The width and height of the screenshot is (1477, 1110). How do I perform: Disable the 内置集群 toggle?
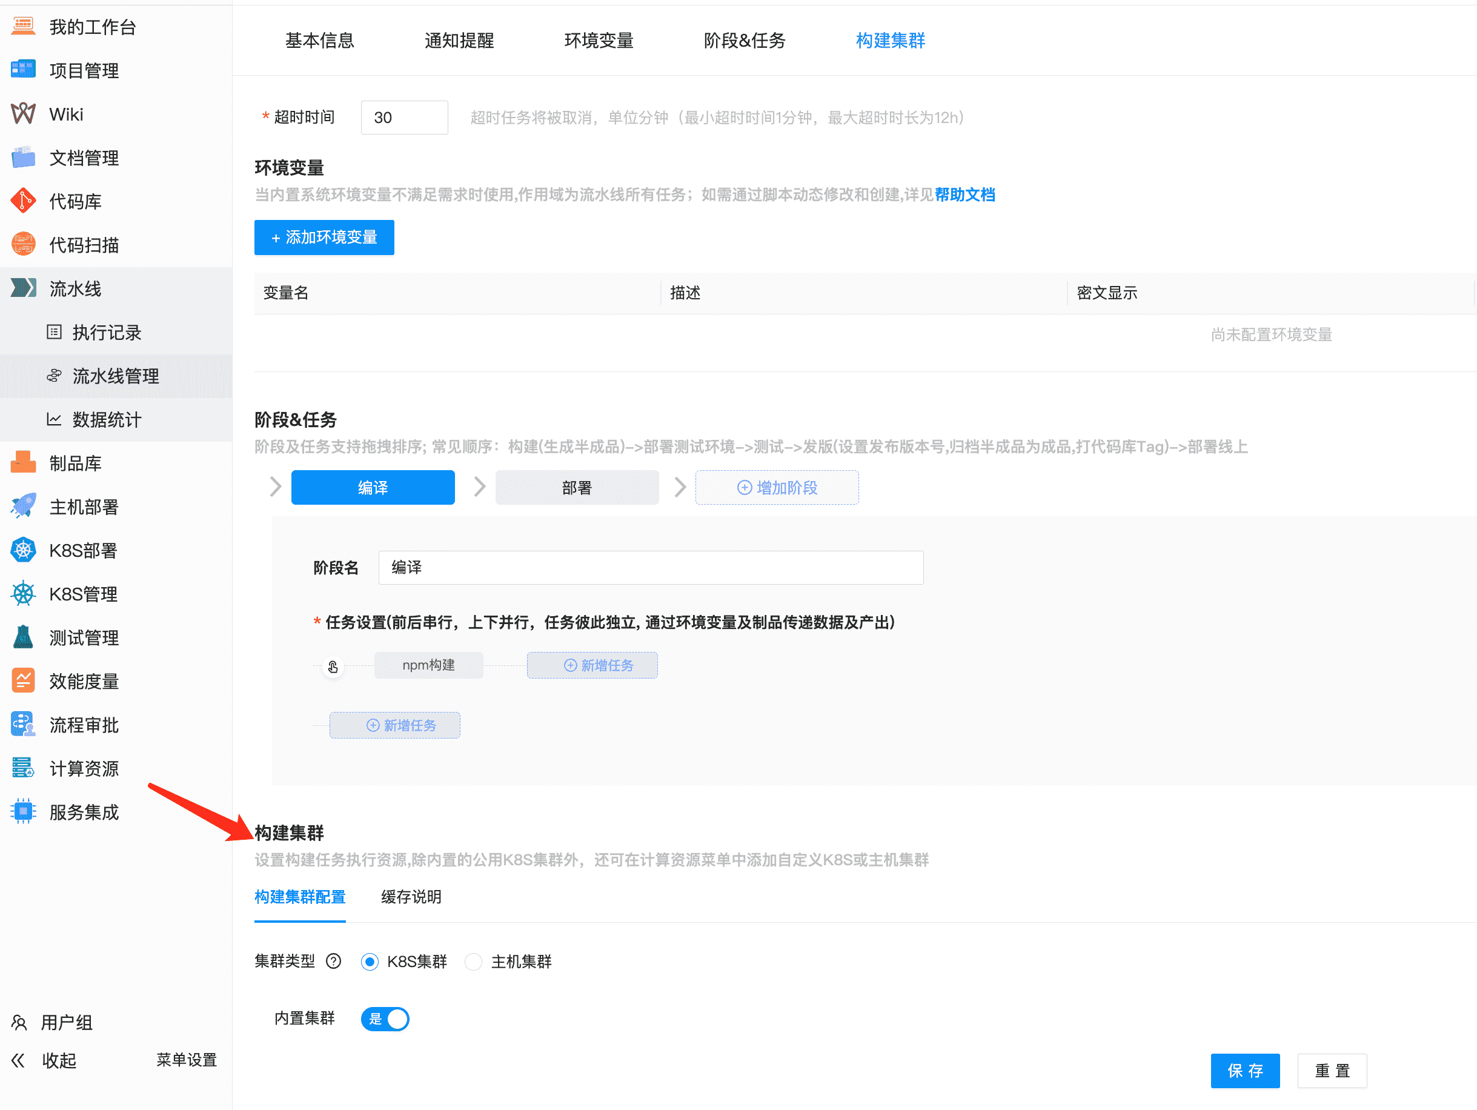(385, 1019)
